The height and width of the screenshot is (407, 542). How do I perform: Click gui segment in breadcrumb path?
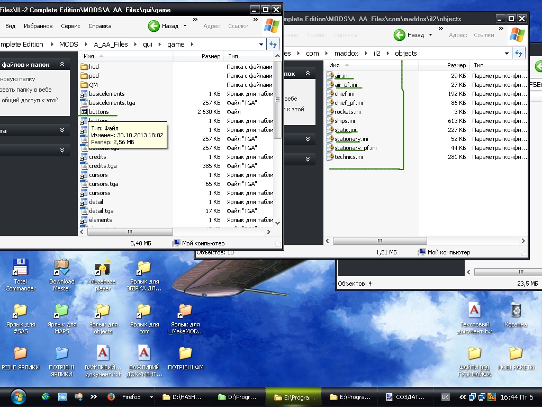tap(148, 45)
